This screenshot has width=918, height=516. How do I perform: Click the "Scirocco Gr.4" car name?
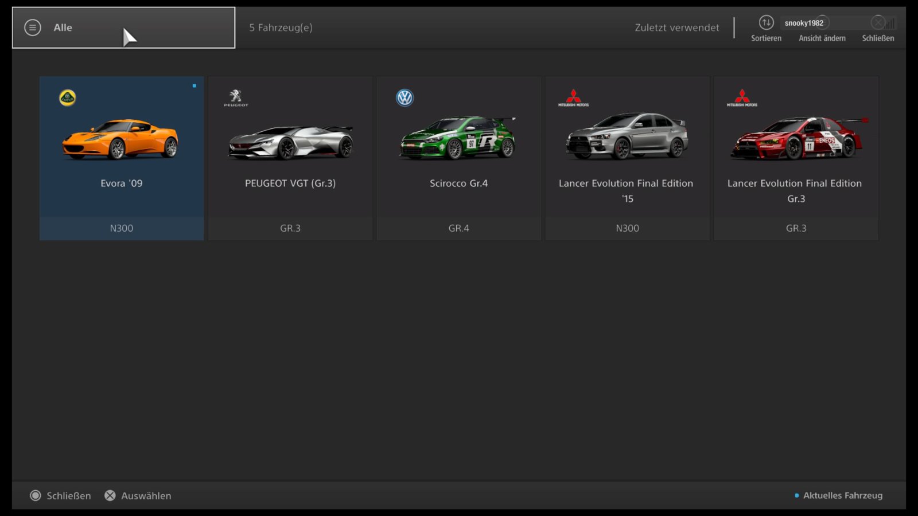(459, 183)
